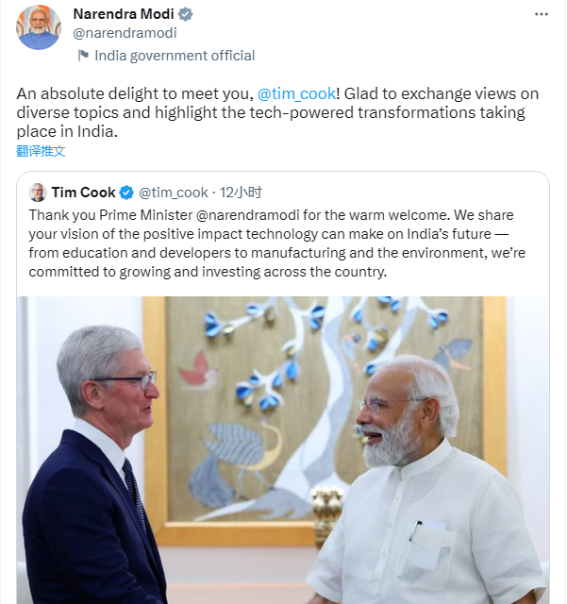The image size is (567, 604).
Task: Click the verified badge beside Narendra Modi
Action: coord(186,14)
